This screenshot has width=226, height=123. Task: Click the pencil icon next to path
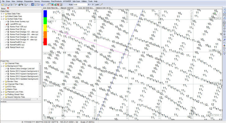click(102, 5)
